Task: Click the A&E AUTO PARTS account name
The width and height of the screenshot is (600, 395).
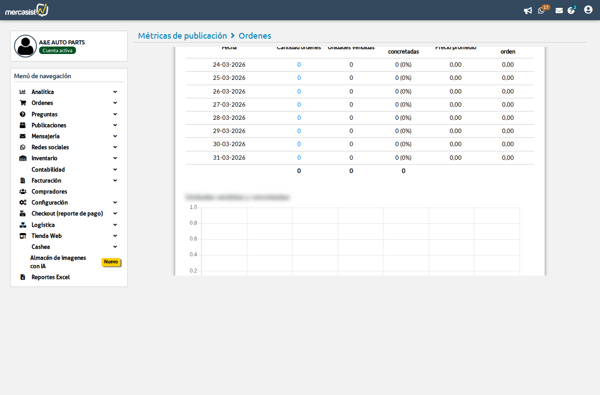Action: [62, 42]
